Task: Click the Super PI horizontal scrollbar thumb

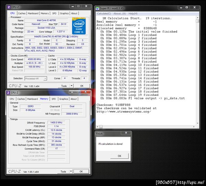Action: (x=101, y=127)
